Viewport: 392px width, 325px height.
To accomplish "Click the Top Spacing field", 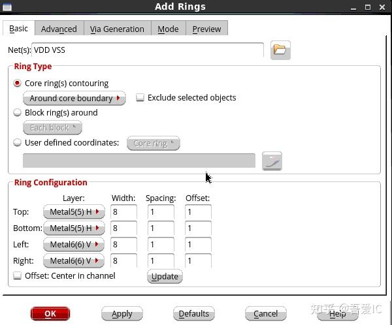I will (x=161, y=212).
